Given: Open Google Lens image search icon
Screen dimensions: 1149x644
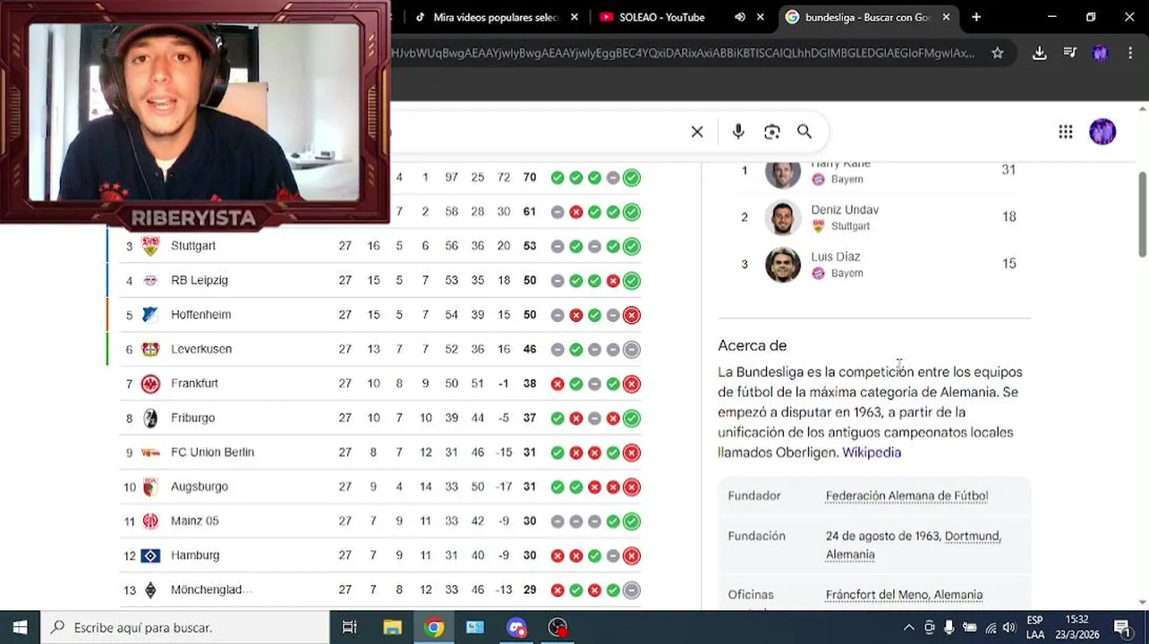Looking at the screenshot, I should pos(772,132).
